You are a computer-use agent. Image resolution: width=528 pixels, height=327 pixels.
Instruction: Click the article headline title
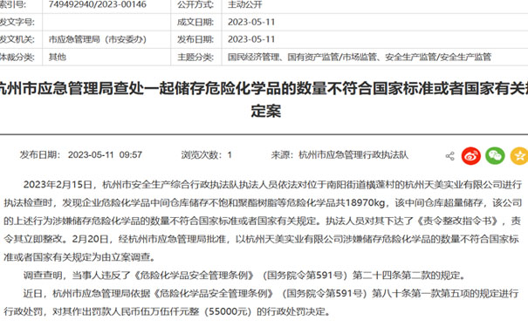pyautogui.click(x=264, y=99)
